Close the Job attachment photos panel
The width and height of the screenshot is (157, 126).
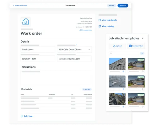[x=143, y=38]
